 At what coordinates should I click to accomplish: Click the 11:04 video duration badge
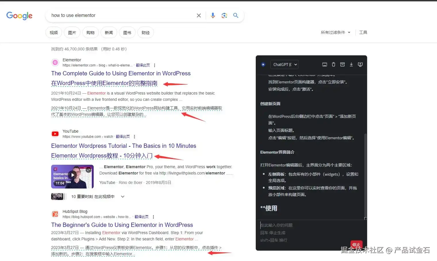60,183
